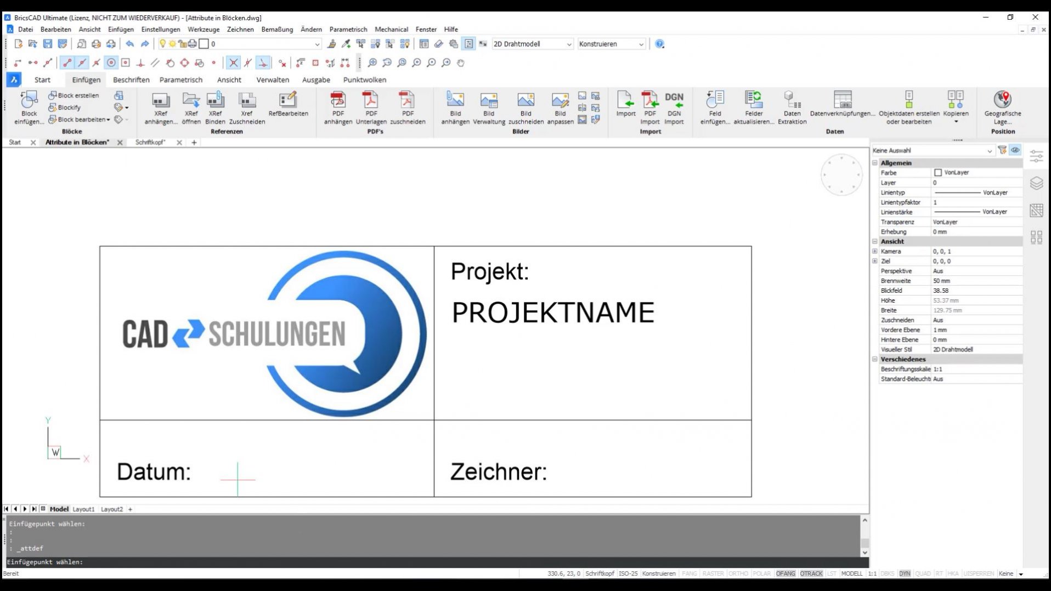
Task: Toggle QUAD in status bar
Action: [923, 573]
